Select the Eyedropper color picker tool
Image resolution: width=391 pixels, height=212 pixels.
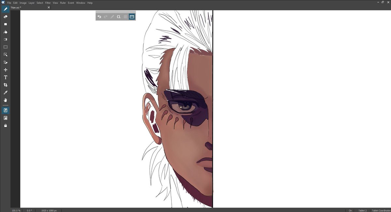(6, 93)
